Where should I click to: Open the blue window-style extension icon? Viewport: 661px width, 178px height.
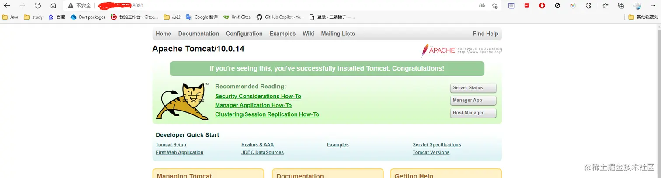point(511,6)
